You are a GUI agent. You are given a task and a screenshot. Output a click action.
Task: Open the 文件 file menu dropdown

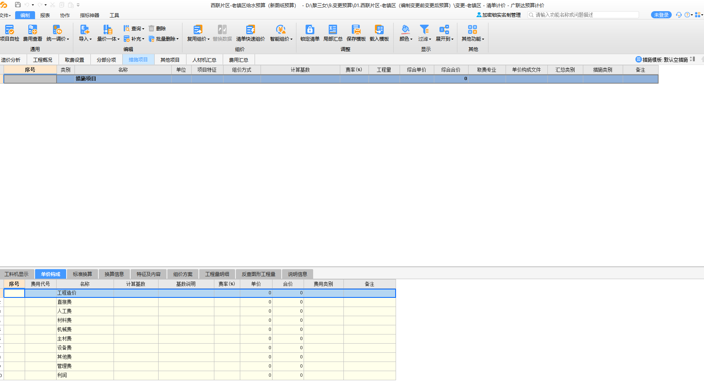pyautogui.click(x=5, y=15)
